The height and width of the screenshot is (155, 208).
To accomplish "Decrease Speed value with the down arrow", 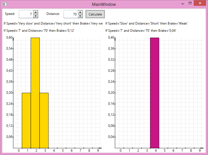I will [x=35, y=16].
